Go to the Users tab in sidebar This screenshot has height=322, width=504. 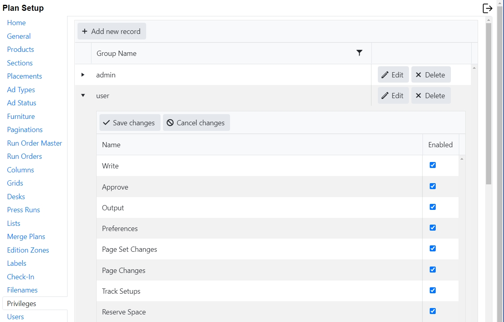coord(16,317)
